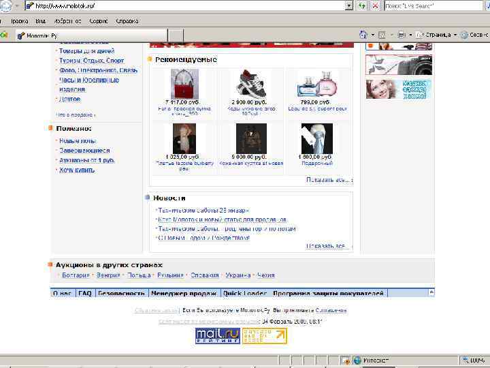Open Венгрия auction site link

point(108,275)
